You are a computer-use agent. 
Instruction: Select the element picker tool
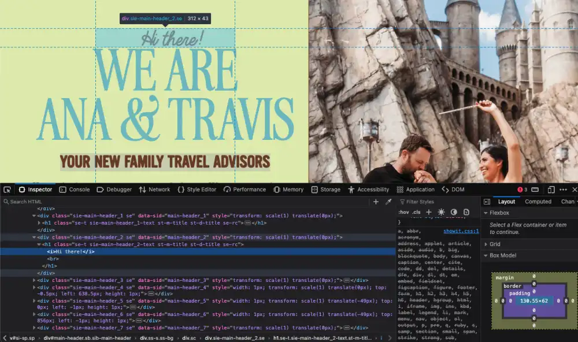coord(7,189)
